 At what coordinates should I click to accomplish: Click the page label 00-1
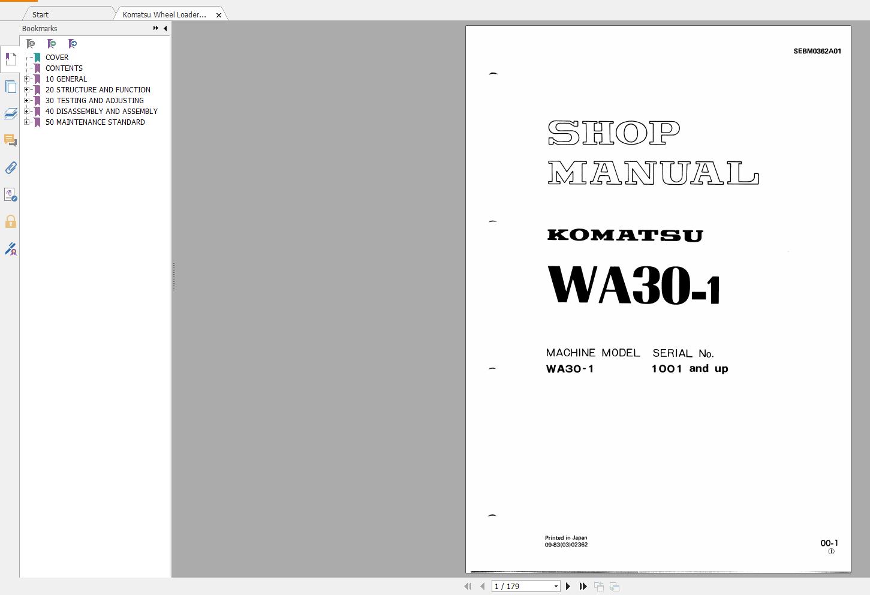coord(829,543)
